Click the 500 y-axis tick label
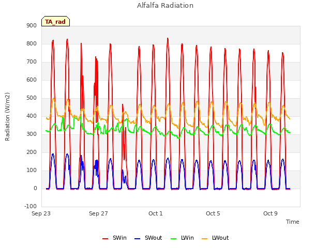 pyautogui.click(x=32, y=98)
